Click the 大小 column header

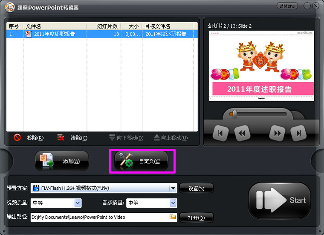point(132,26)
